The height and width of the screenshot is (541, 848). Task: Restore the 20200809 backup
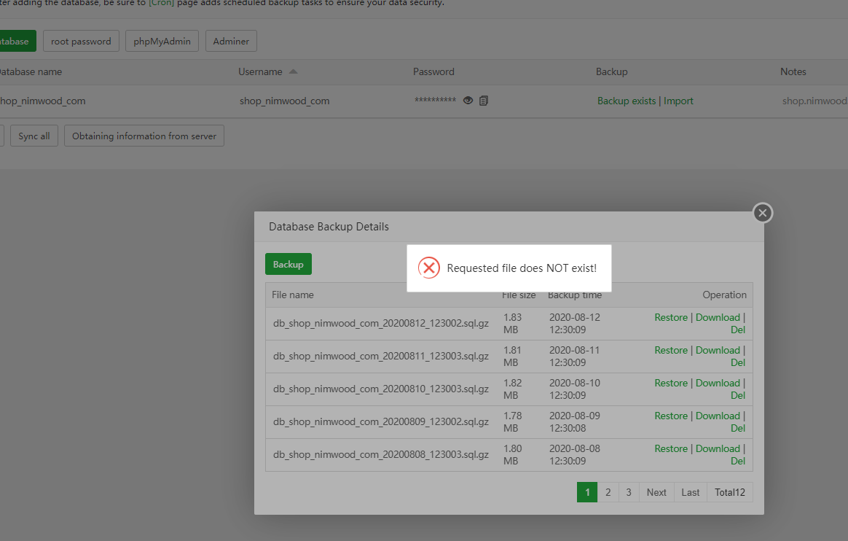pyautogui.click(x=671, y=416)
